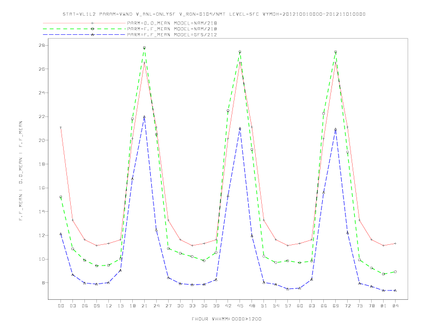The height and width of the screenshot is (333, 431).
Task: Click red plus marker at hour 00
Action: (x=61, y=127)
